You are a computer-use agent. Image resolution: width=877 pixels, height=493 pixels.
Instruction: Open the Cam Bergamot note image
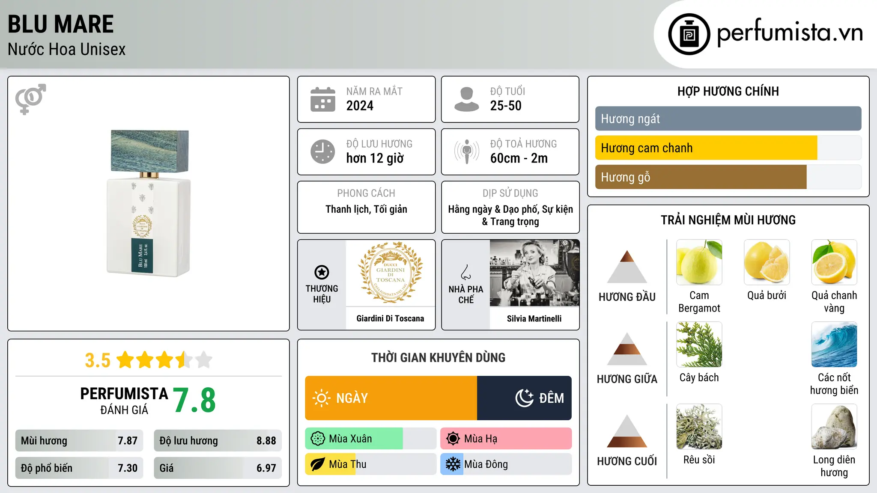[x=699, y=262]
